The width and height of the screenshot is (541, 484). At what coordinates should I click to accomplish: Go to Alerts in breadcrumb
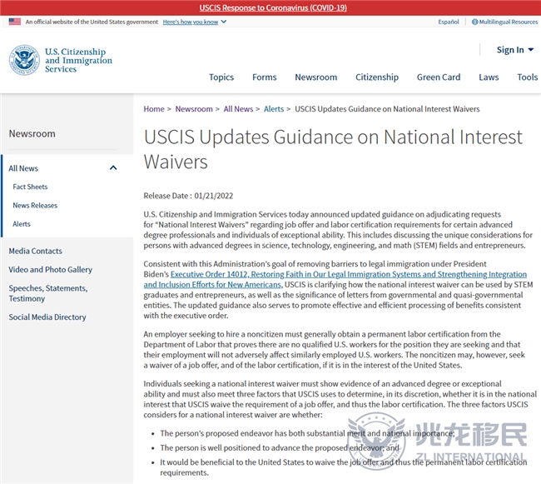[x=274, y=109]
